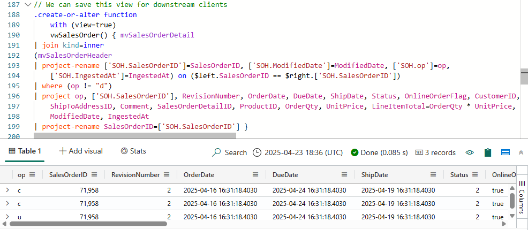Click the editor horizontal scrollbar thumb
The height and width of the screenshot is (230, 528).
(135, 135)
